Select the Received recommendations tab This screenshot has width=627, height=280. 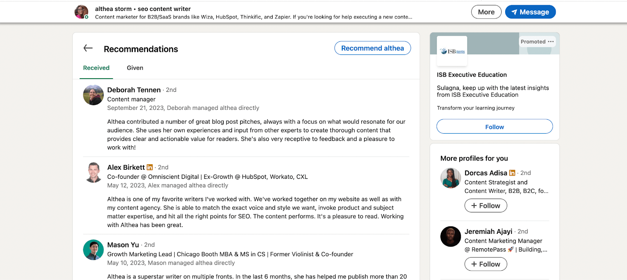point(96,68)
